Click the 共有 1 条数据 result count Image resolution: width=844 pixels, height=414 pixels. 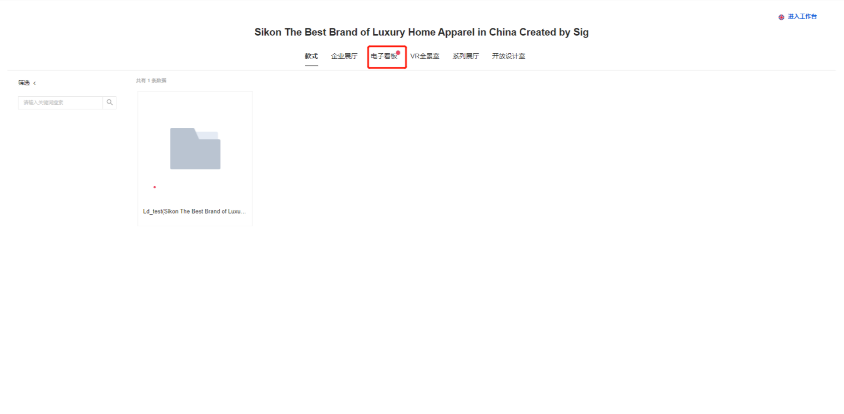coord(151,80)
